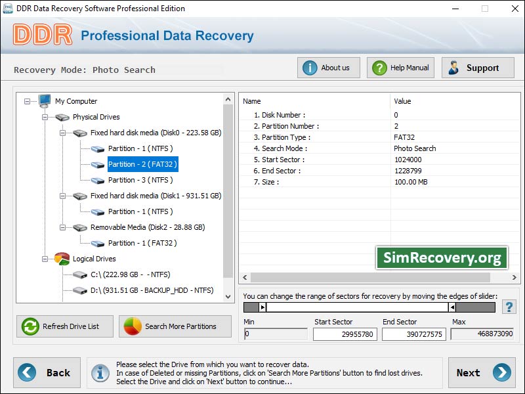Click the person icon on Support button
This screenshot has height=394, width=525.
pyautogui.click(x=453, y=67)
